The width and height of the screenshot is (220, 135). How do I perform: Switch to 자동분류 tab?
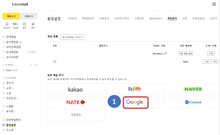104,18
